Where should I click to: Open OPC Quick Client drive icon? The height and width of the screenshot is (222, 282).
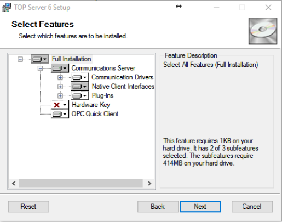pyautogui.click(x=60, y=114)
